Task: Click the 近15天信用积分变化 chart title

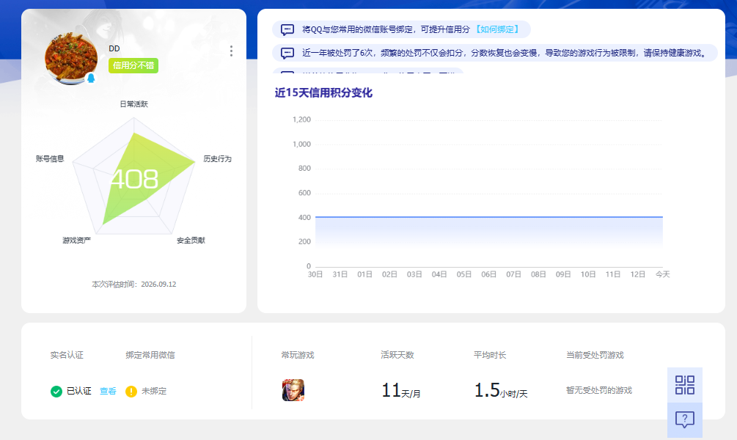Action: click(x=323, y=92)
